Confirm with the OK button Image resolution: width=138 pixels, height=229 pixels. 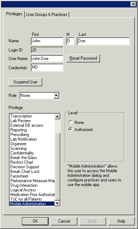(35, 221)
